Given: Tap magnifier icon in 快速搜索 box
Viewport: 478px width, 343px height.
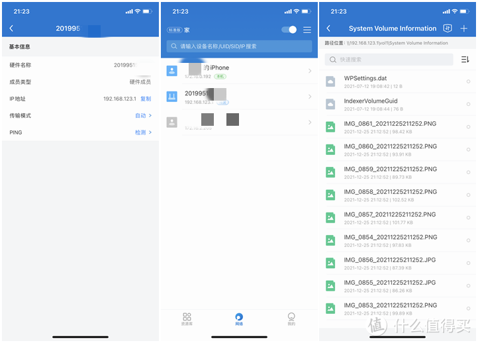Looking at the screenshot, I should (333, 60).
